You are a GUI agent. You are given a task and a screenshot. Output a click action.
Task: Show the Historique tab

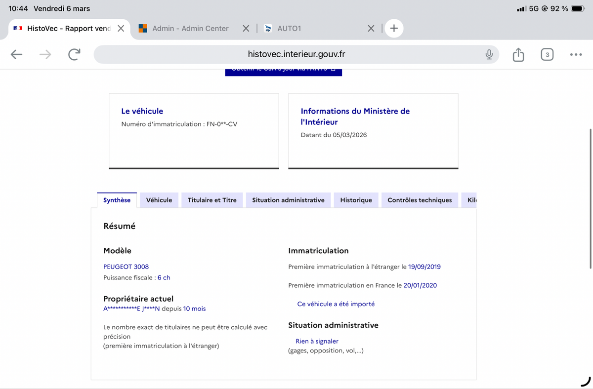(356, 200)
